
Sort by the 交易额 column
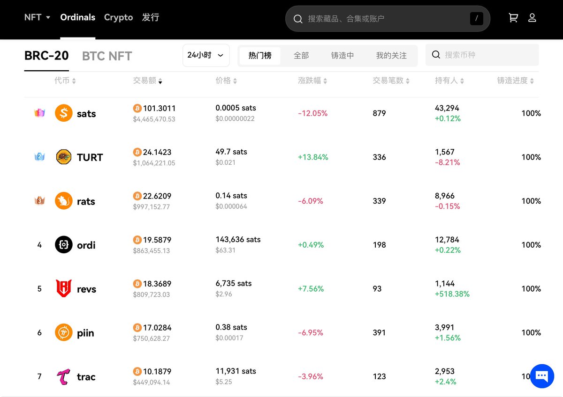pyautogui.click(x=147, y=81)
